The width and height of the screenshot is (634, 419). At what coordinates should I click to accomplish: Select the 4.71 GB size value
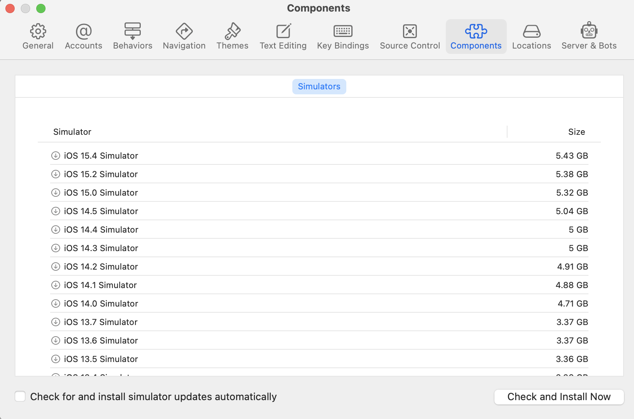573,303
